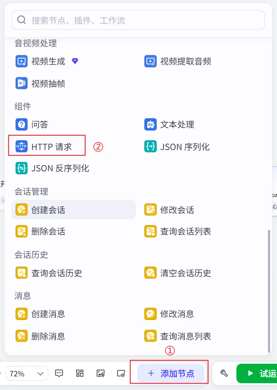Select the HTTP 请求 node
Screen dimensions: 277x390
click(x=44, y=147)
